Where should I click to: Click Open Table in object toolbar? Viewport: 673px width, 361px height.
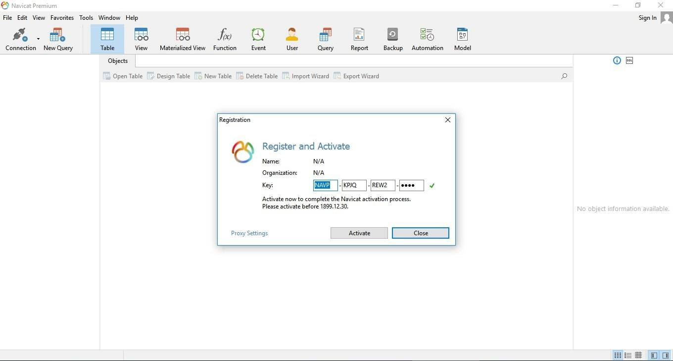[123, 76]
